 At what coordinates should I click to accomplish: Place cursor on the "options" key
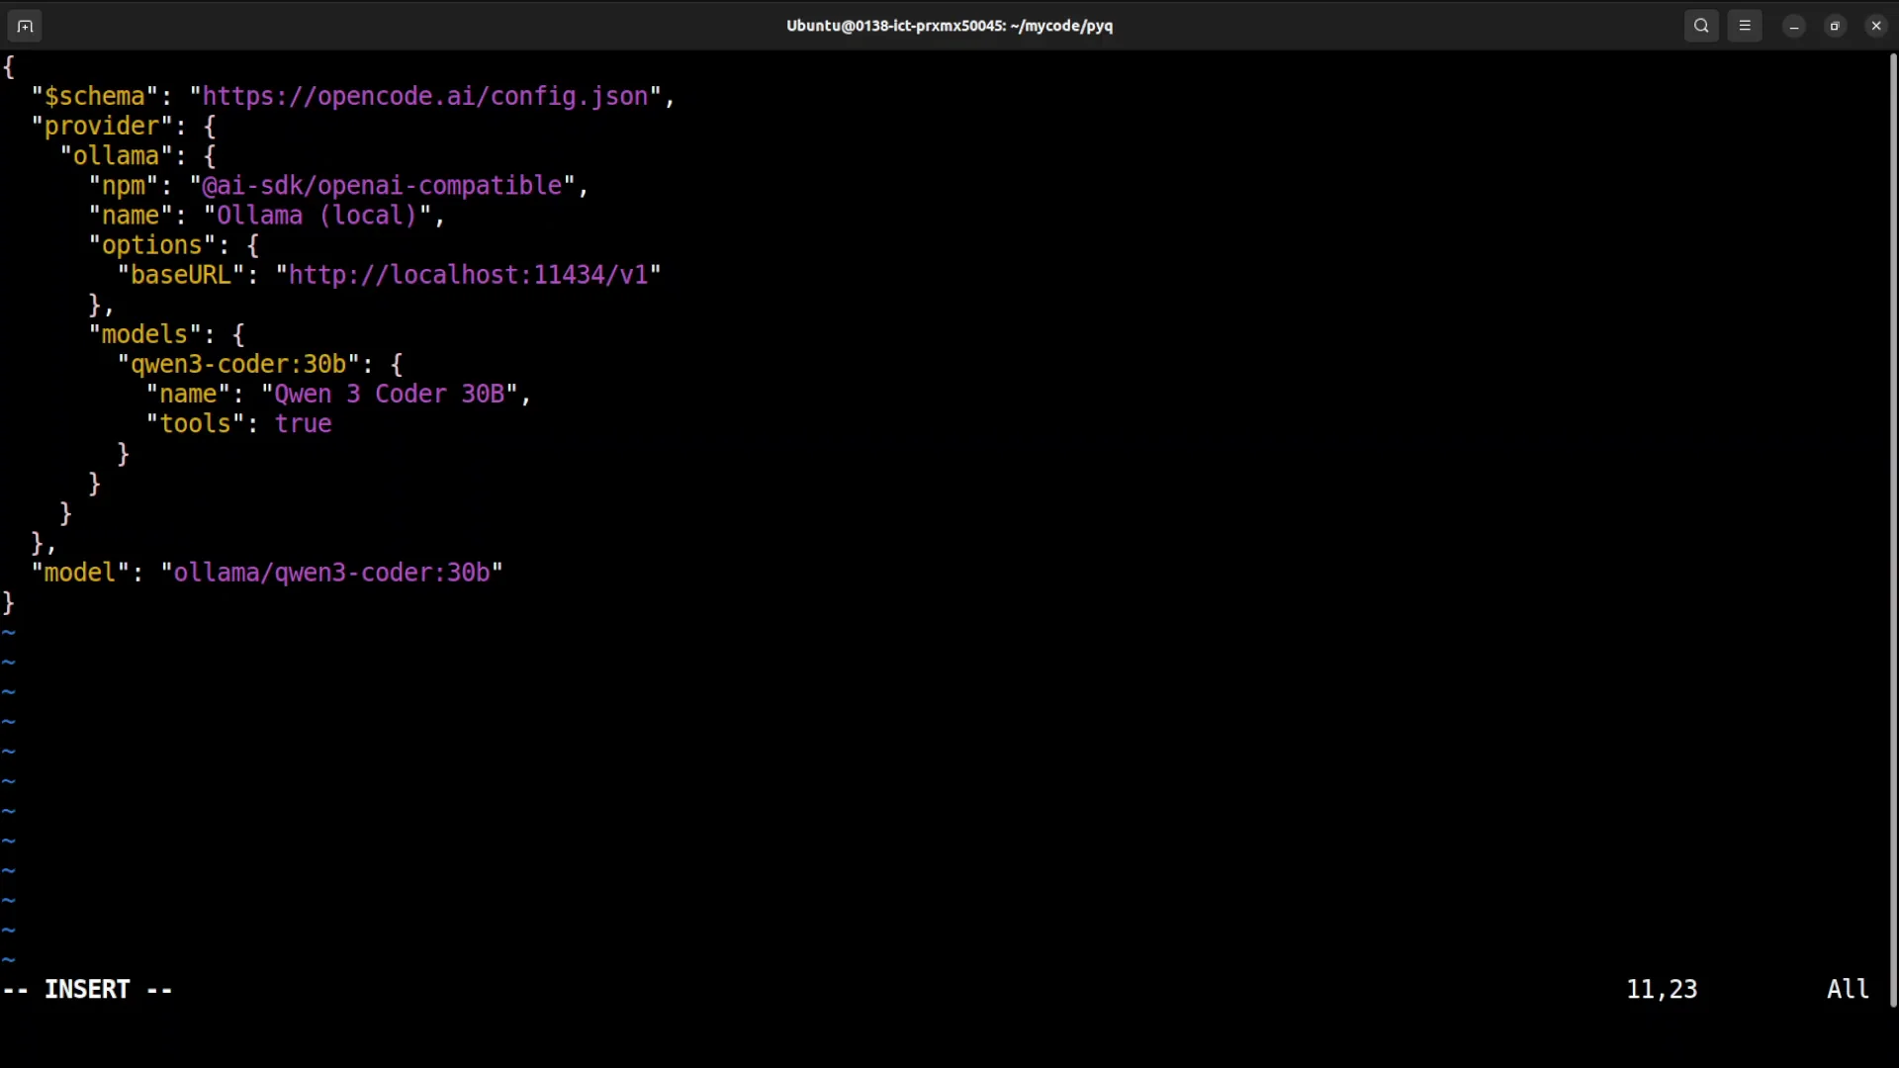(151, 245)
